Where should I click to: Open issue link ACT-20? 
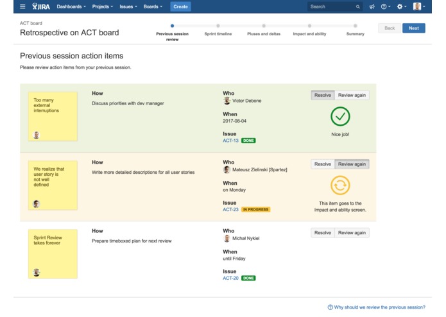(230, 278)
